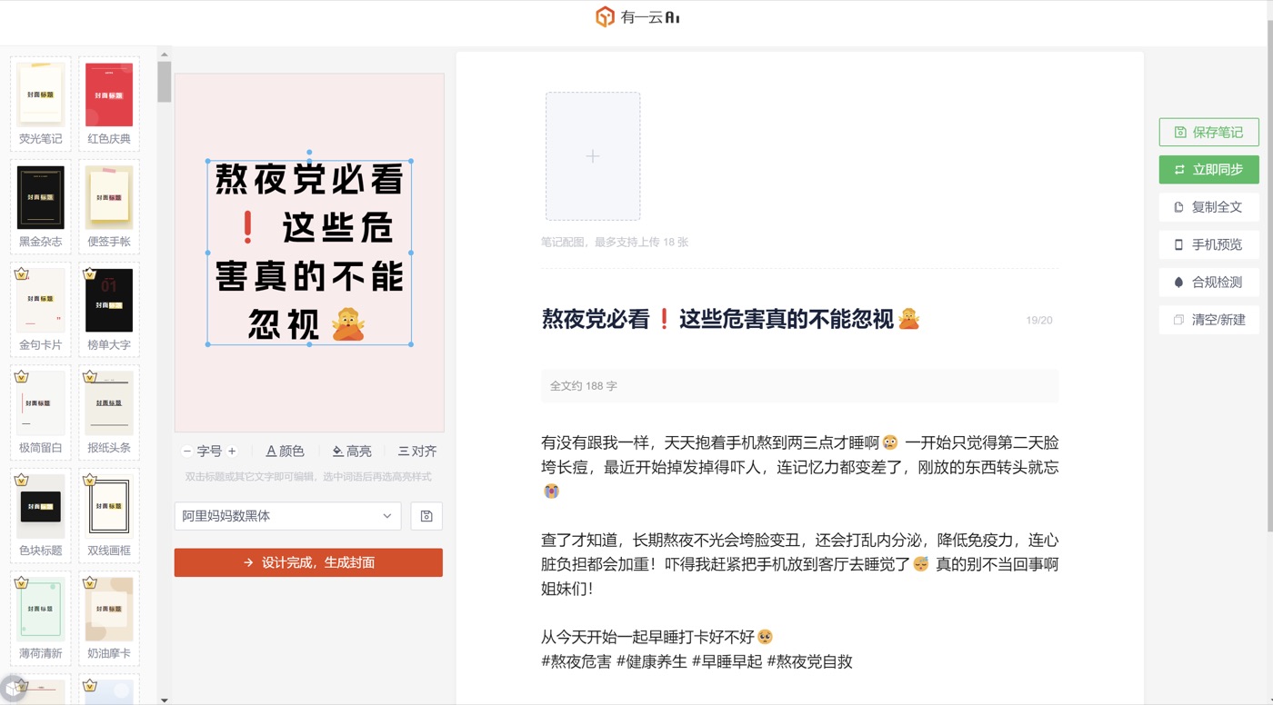Expand the 阿里妈妈数黑体 font dropdown
Image resolution: width=1273 pixels, height=705 pixels.
288,516
